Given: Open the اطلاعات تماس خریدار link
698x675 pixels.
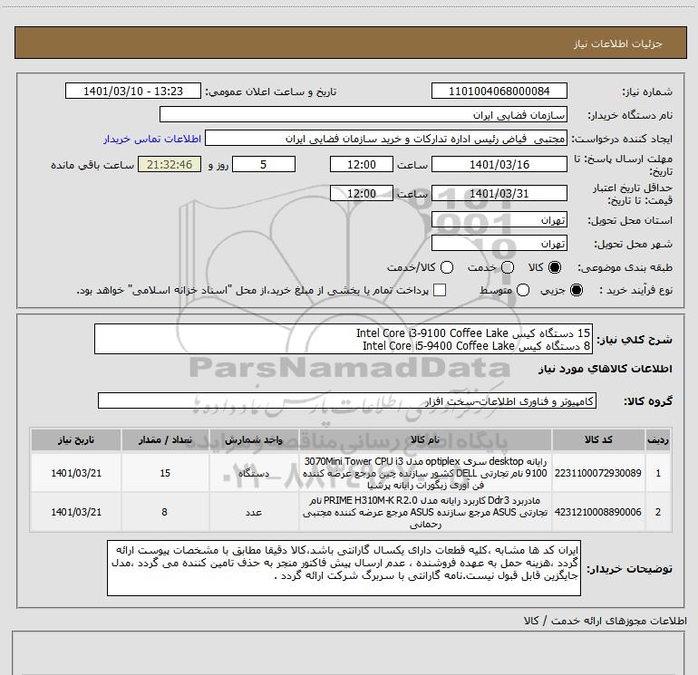Looking at the screenshot, I should coord(152,139).
